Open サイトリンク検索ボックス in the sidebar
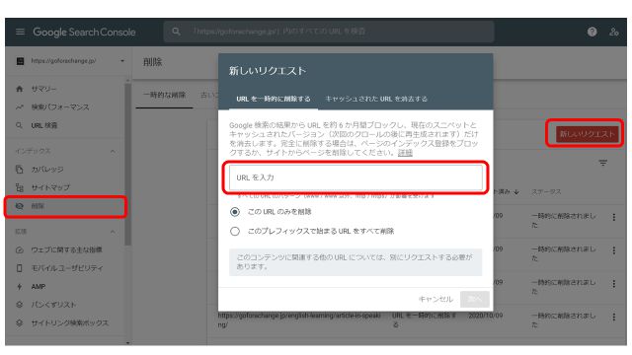This screenshot has width=632, height=355. point(70,322)
